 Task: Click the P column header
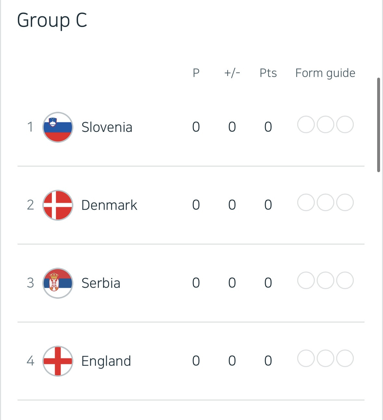[x=196, y=73]
